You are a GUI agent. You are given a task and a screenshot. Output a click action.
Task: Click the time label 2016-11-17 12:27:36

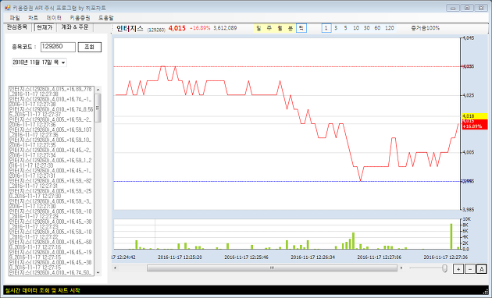point(446,257)
